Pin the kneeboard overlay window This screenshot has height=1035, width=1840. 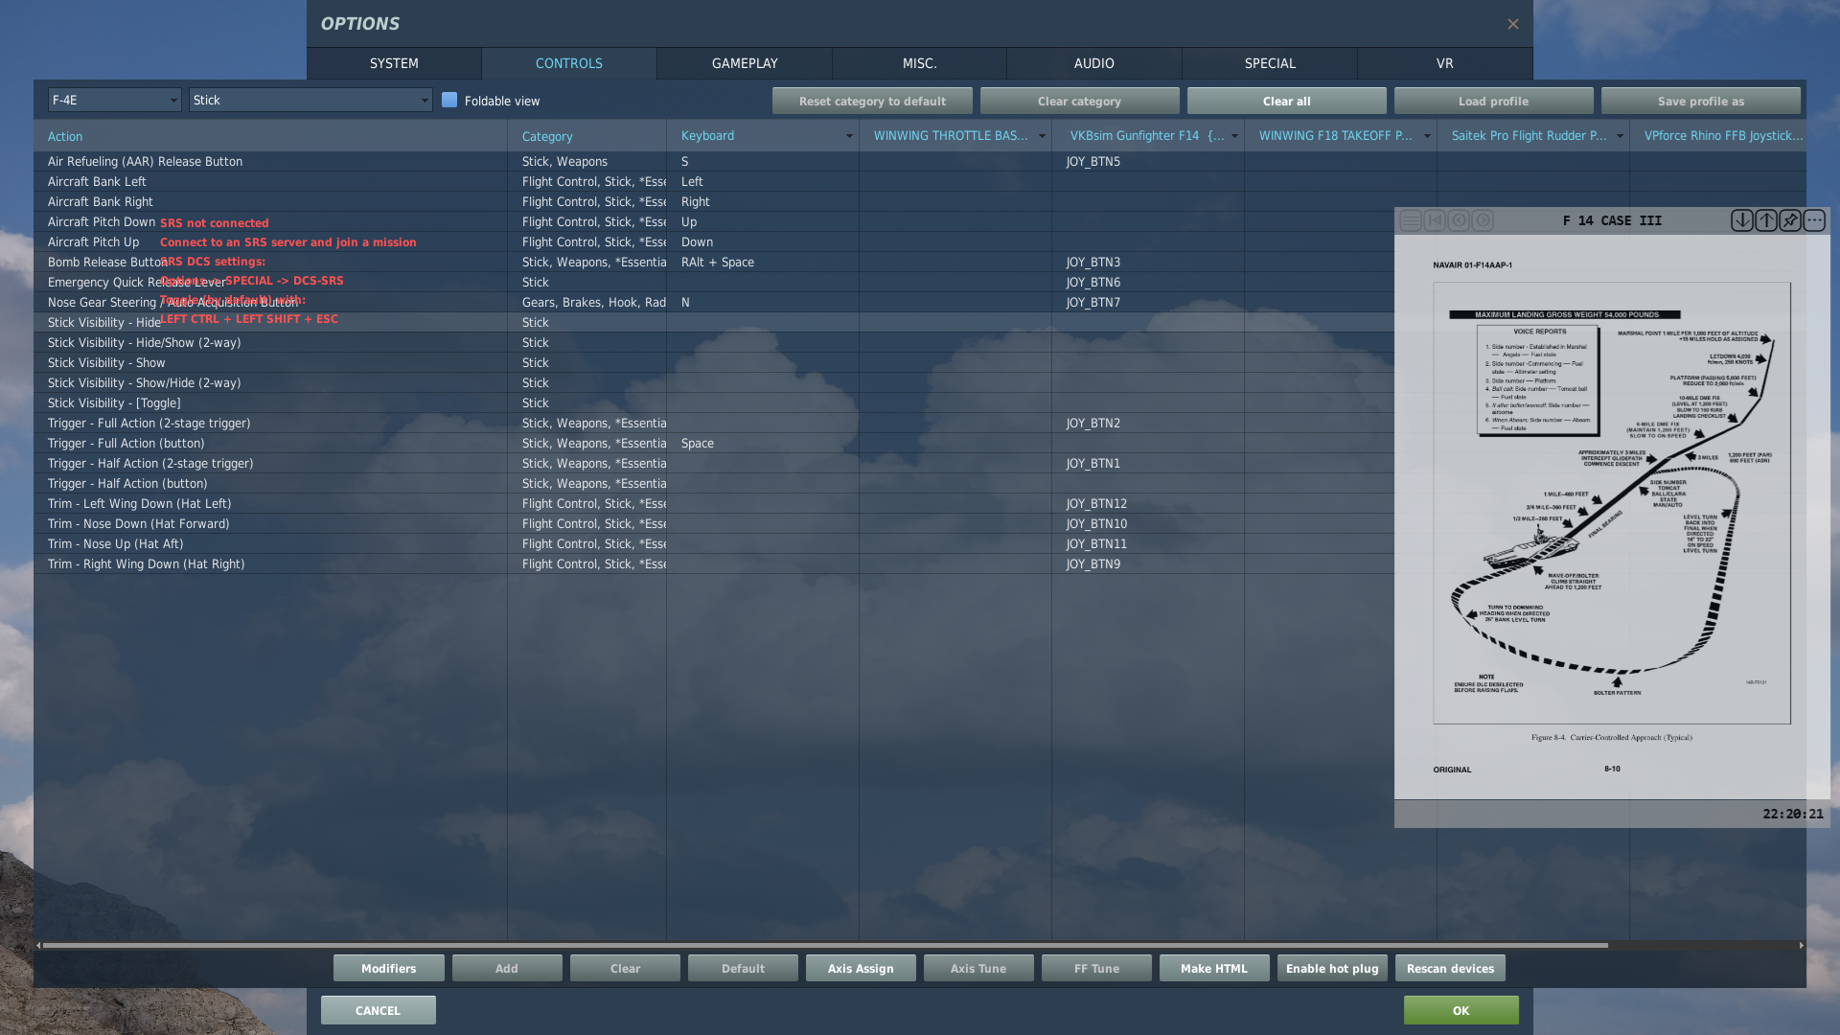click(1790, 220)
